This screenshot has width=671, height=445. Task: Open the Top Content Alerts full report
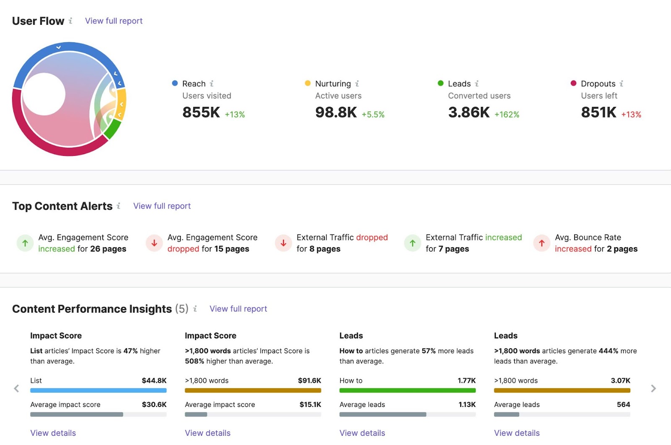[161, 206]
